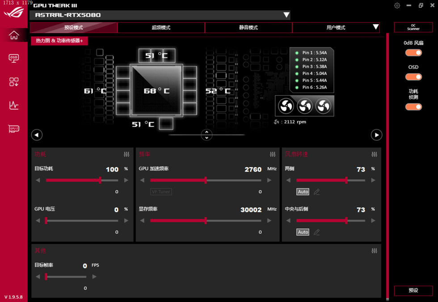Decrease 显存频率 with left arrow
438x302 pixels.
(x=142, y=221)
